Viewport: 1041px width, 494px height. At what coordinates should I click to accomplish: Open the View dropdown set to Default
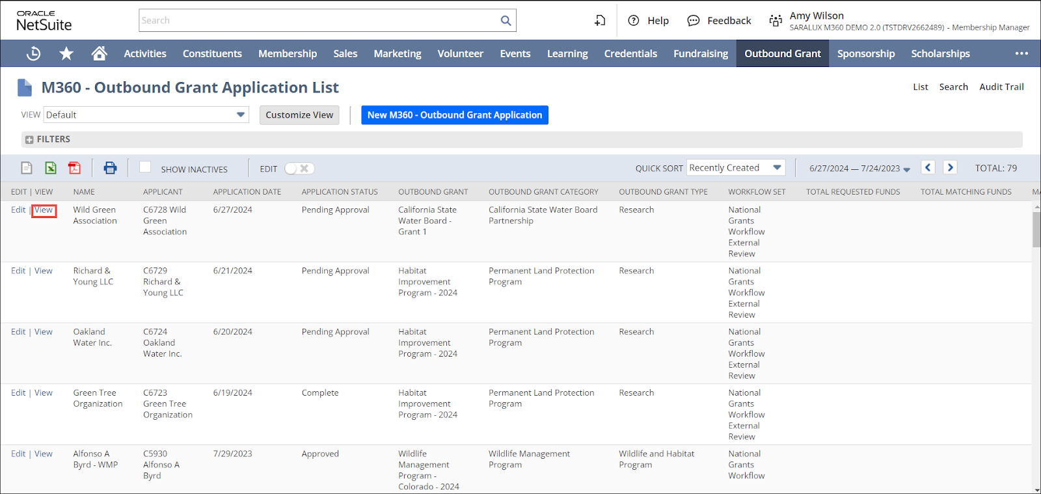146,115
